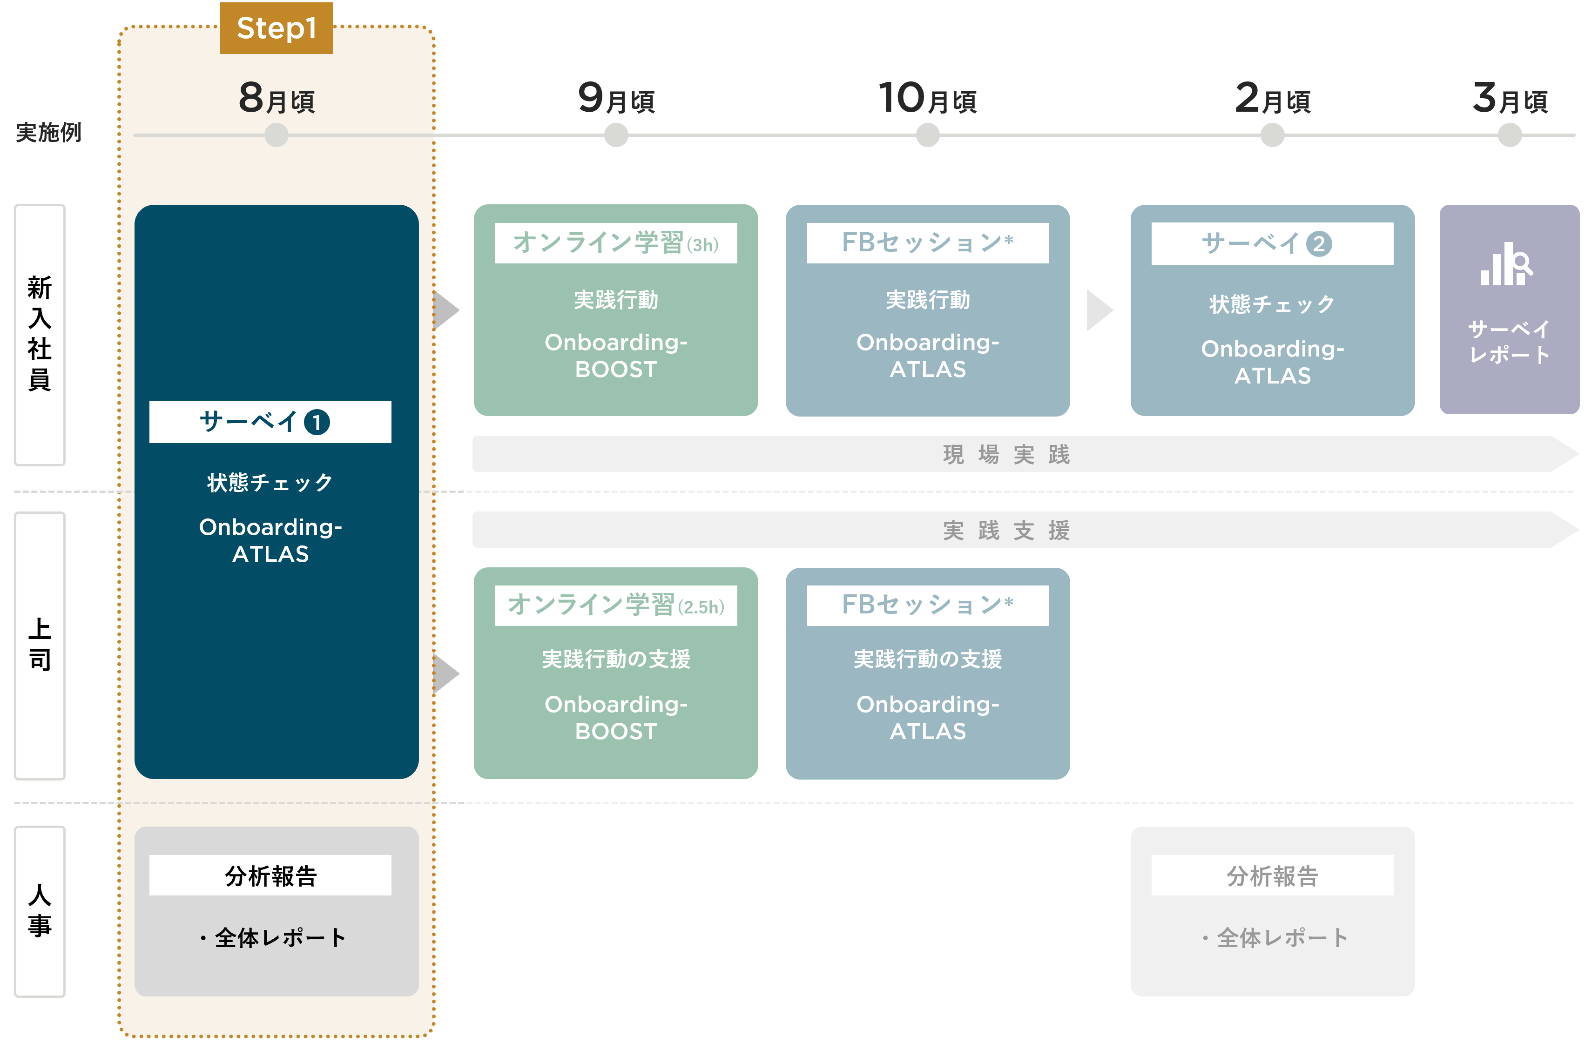The image size is (1585, 1043).
Task: Click Onboarding-ATLAS text in dark blue card
Action: click(270, 540)
